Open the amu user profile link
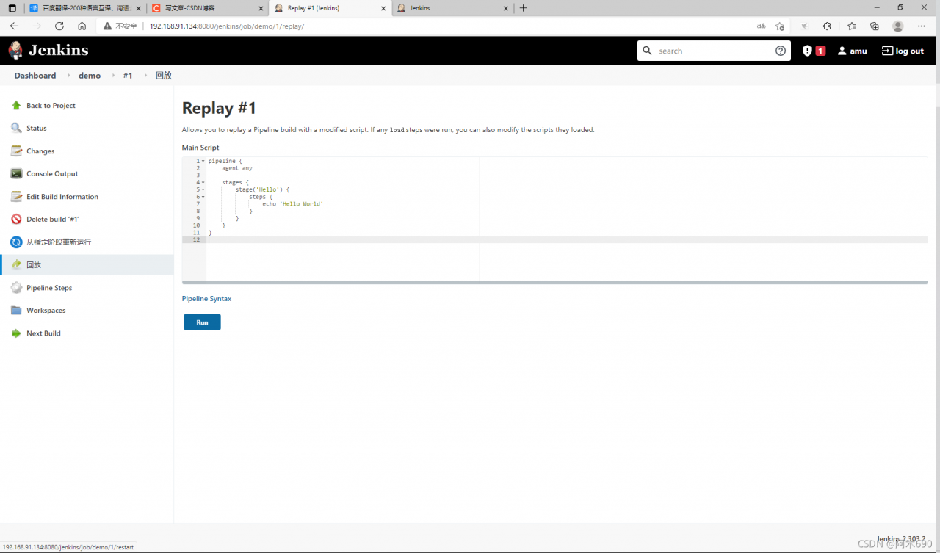The image size is (940, 553). pos(853,51)
